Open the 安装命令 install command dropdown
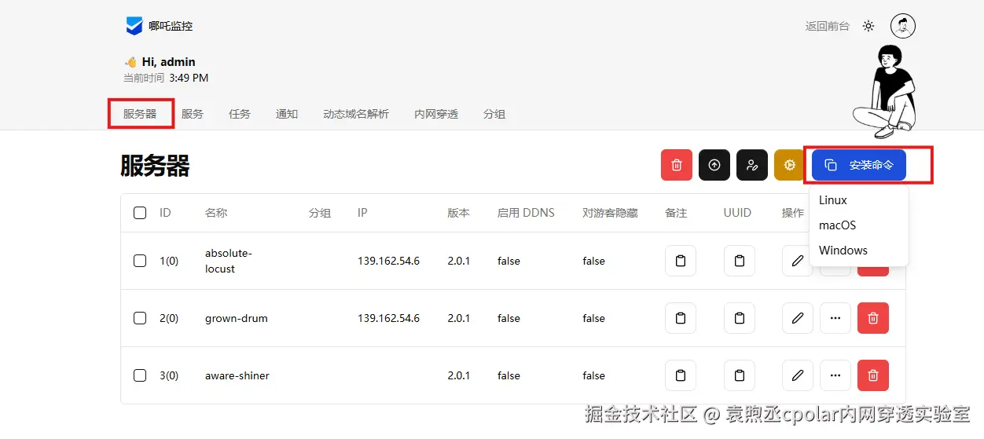The width and height of the screenshot is (984, 439). 859,165
